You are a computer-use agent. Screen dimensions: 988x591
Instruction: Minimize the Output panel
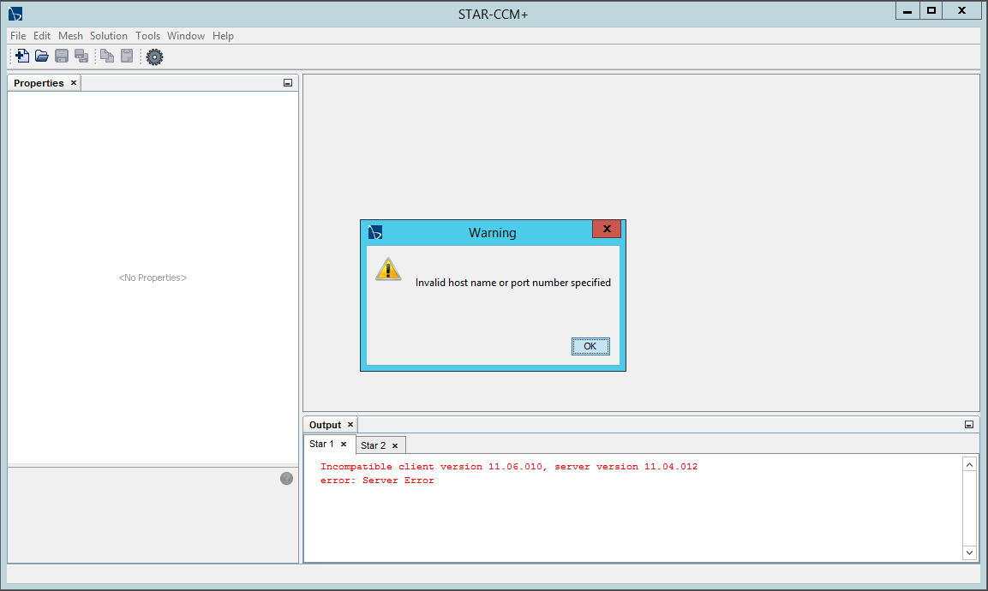[969, 425]
